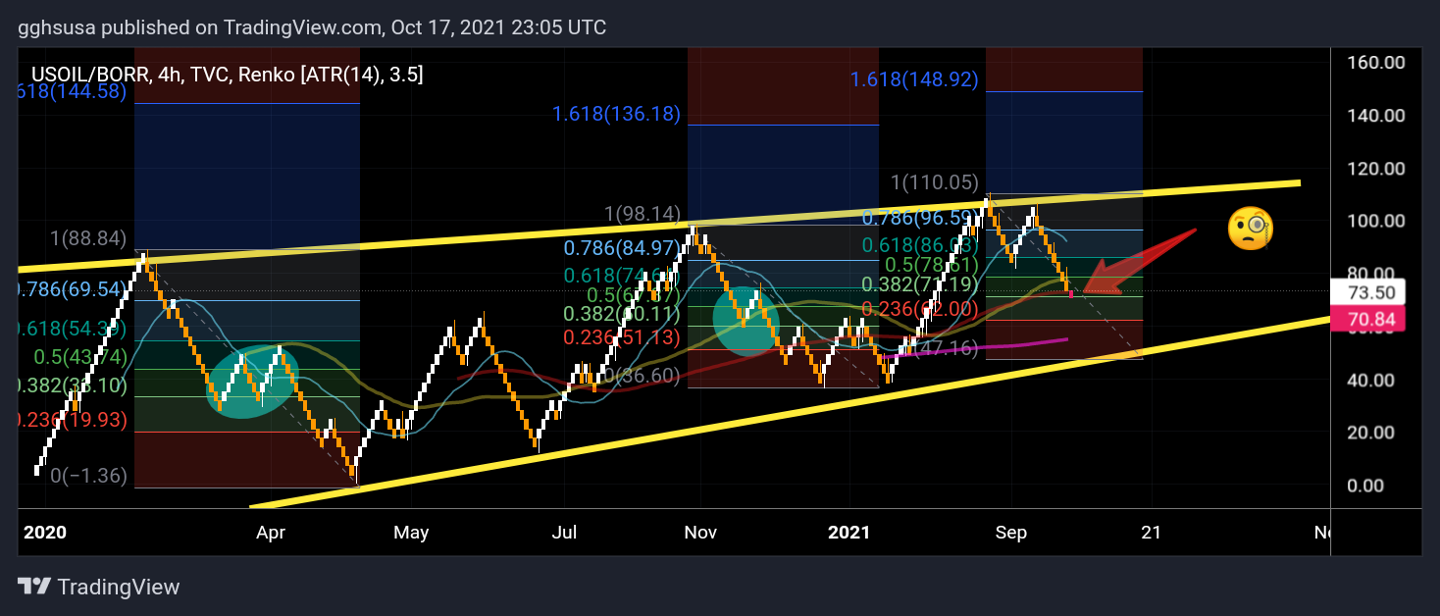Click the Nov time axis label
Screen dimensions: 1440x616
point(700,533)
